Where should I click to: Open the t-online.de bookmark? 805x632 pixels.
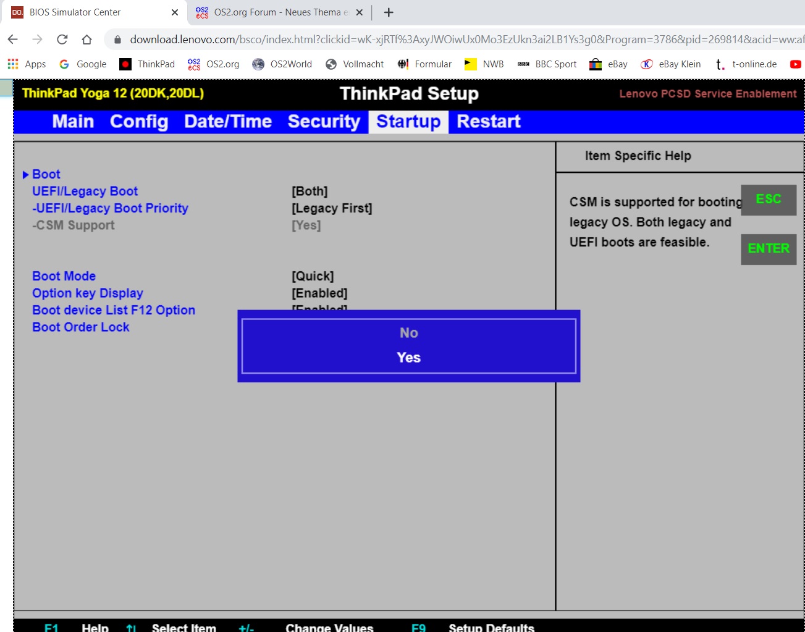(x=745, y=64)
